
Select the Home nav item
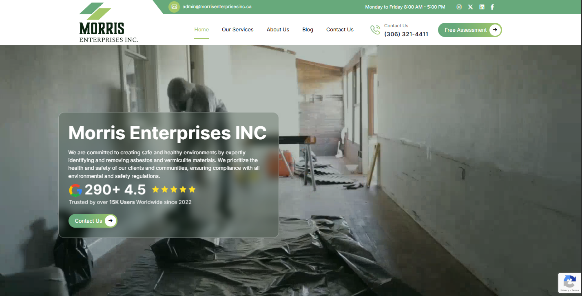pos(201,30)
